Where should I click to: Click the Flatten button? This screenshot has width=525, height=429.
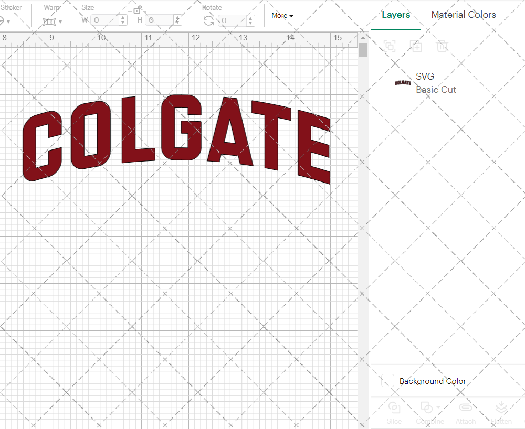pyautogui.click(x=501, y=413)
